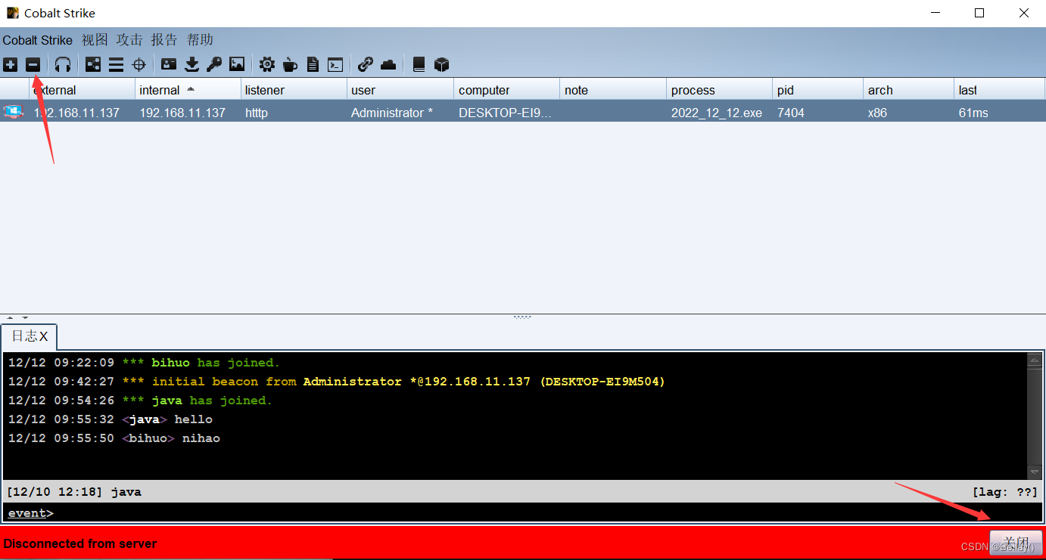Open the Cobalt Strike menu
This screenshot has width=1046, height=560.
coord(38,40)
